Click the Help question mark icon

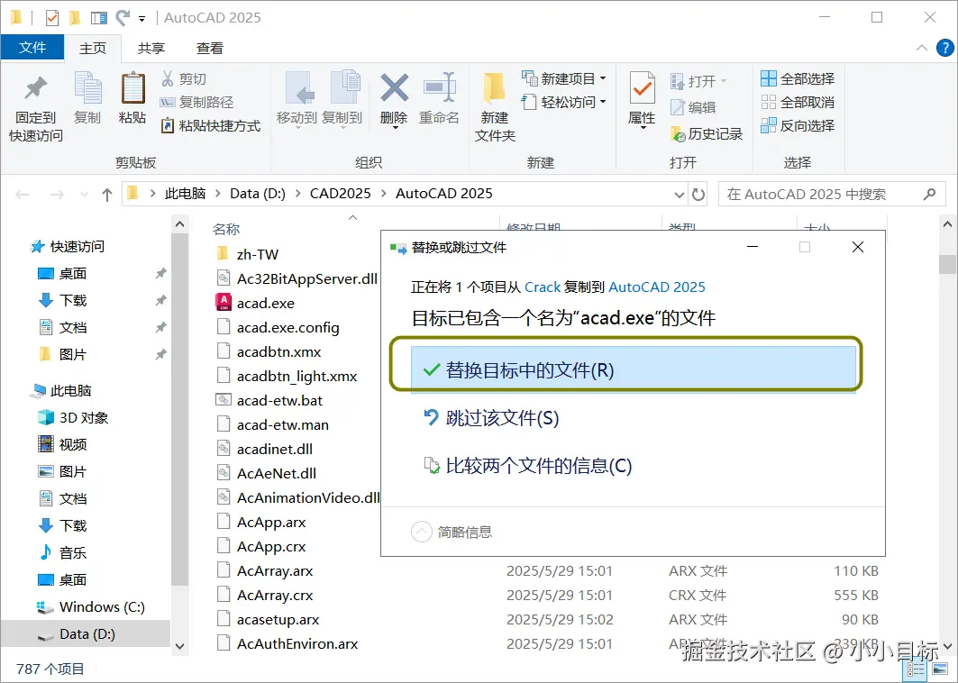(x=944, y=48)
